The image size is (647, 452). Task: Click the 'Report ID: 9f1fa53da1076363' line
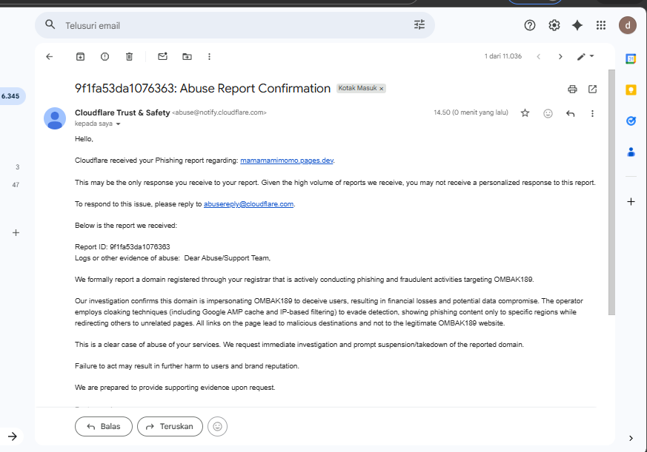click(122, 247)
